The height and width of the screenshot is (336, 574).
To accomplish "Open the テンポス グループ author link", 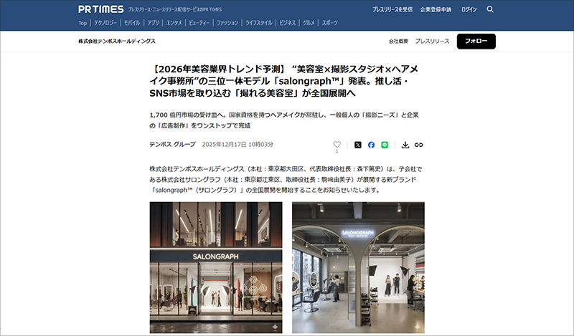I will [172, 145].
